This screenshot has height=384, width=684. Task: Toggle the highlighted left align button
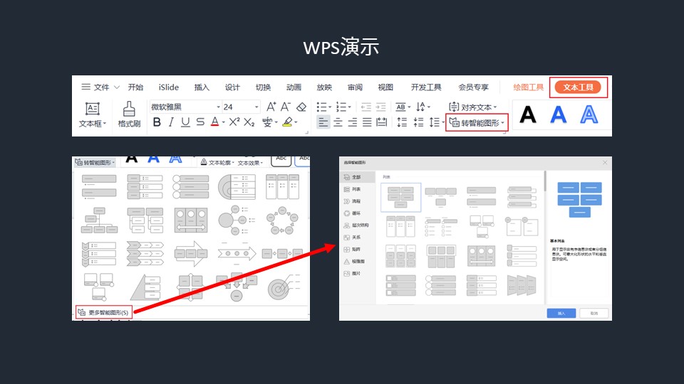tap(323, 122)
